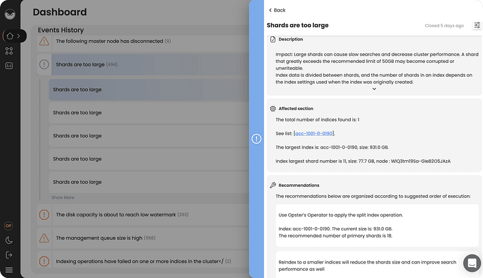The width and height of the screenshot is (483, 278).
Task: Open the analytics chart sidebar icon
Action: click(x=9, y=66)
